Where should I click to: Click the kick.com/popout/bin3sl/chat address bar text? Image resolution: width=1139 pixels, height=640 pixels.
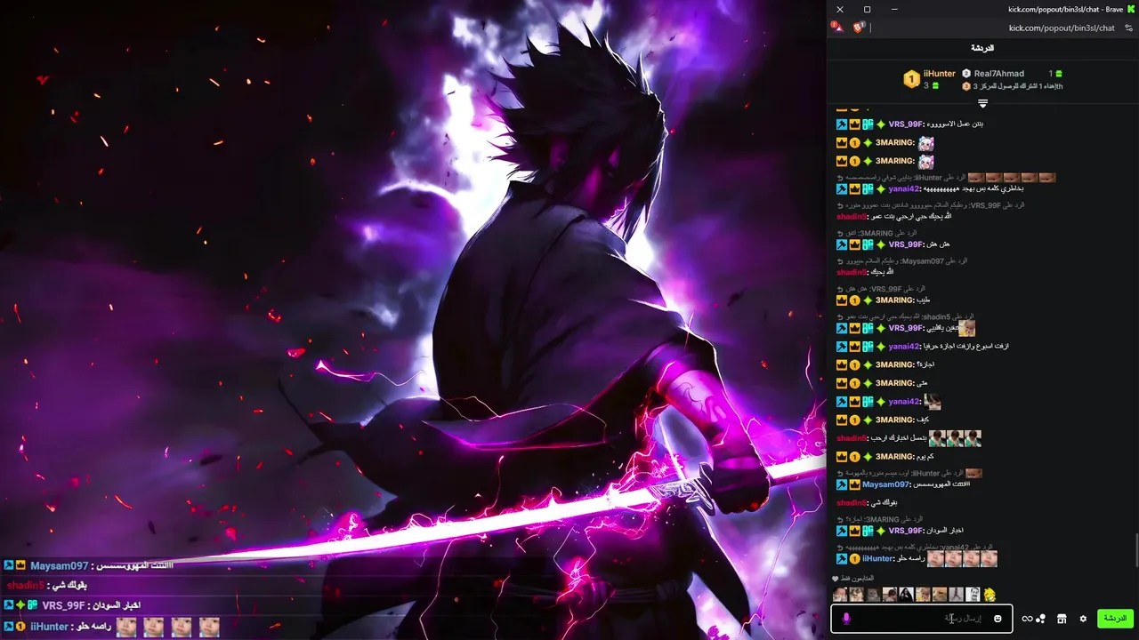pos(1062,28)
